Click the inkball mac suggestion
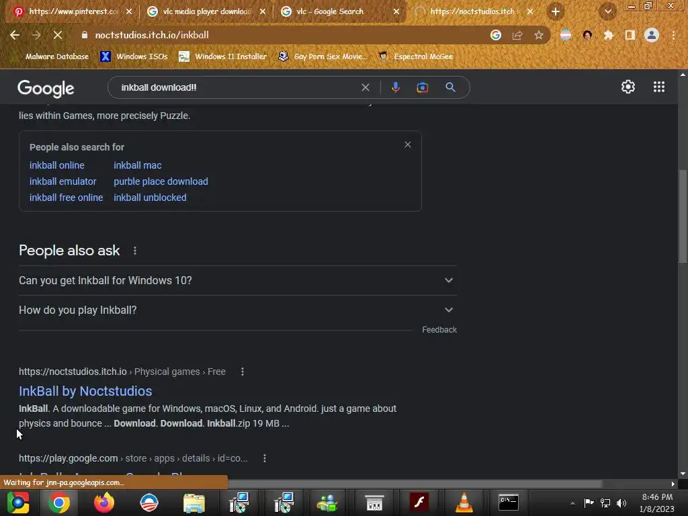Image resolution: width=688 pixels, height=516 pixels. [138, 165]
